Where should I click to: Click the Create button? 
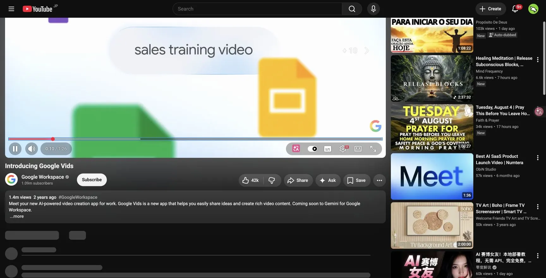click(490, 9)
